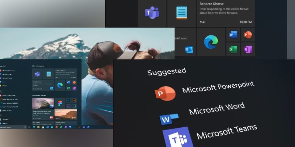Screen dimensions: 295x147
Task: Open the Microsoft Store icon on the taskbar
Action: click(x=43, y=127)
